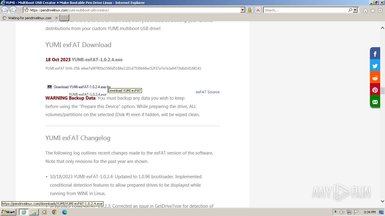Open the Home page icon
Screen dimensions: 385x216
tap(365, 10)
